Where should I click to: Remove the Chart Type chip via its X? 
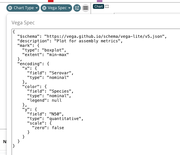(10, 8)
